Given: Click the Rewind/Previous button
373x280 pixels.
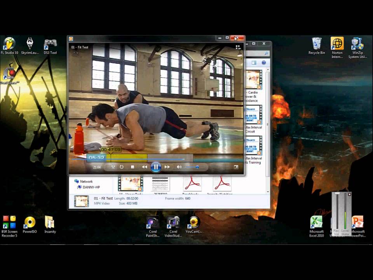Looking at the screenshot, I should point(144,167).
